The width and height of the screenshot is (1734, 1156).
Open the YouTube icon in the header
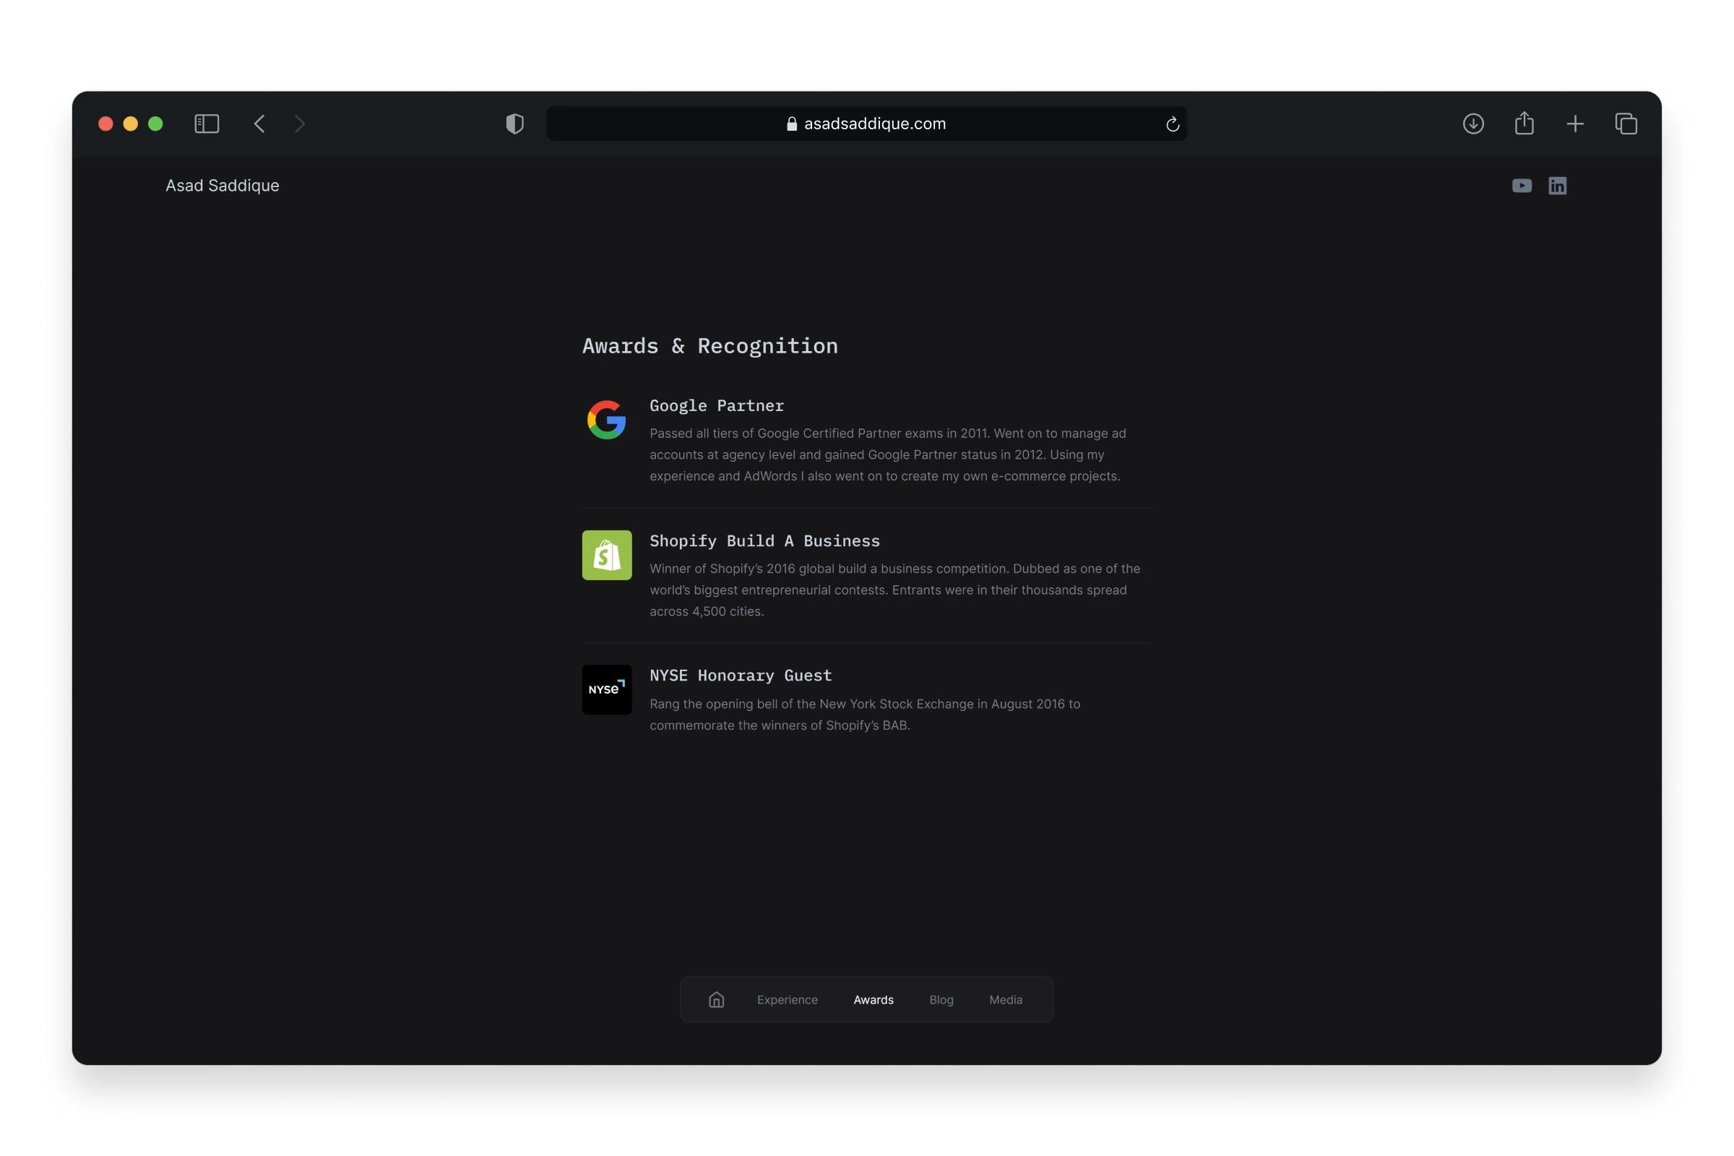coord(1522,186)
